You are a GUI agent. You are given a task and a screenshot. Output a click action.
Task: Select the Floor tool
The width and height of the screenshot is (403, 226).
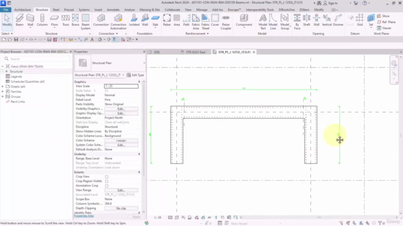(54, 20)
